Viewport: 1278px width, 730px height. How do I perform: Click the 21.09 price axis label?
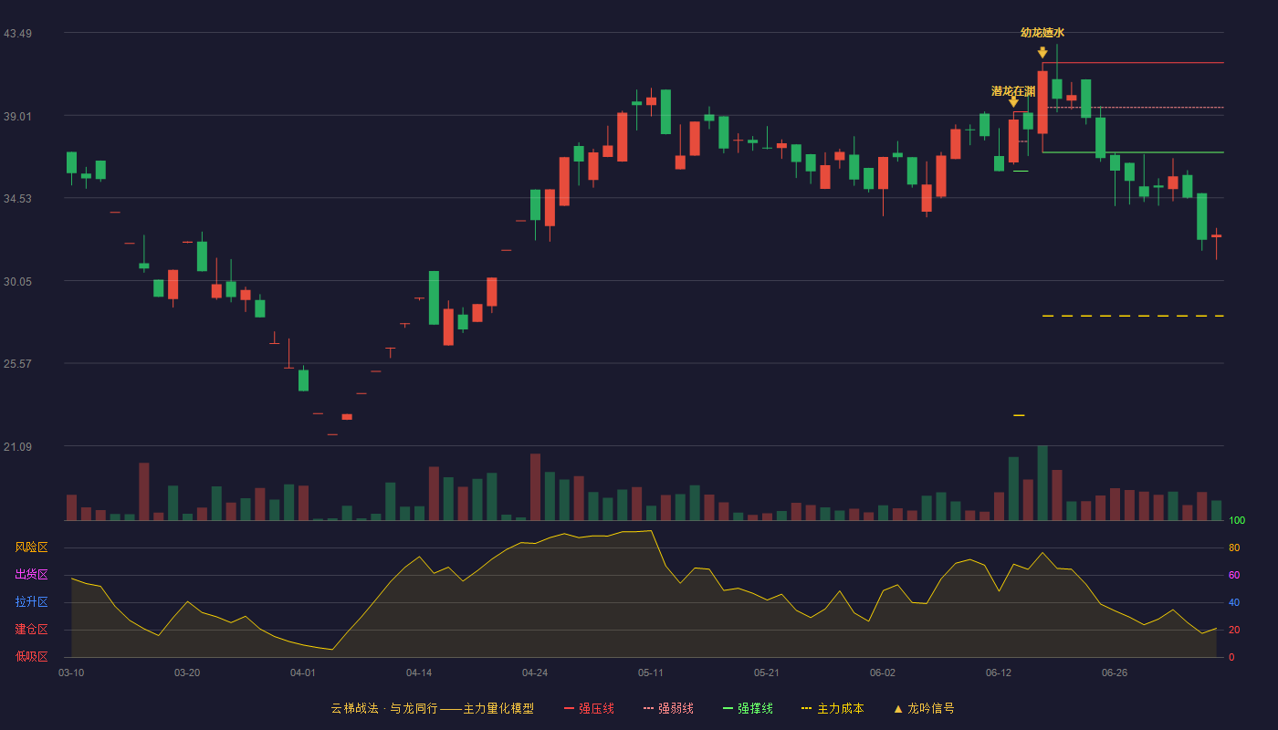[17, 447]
